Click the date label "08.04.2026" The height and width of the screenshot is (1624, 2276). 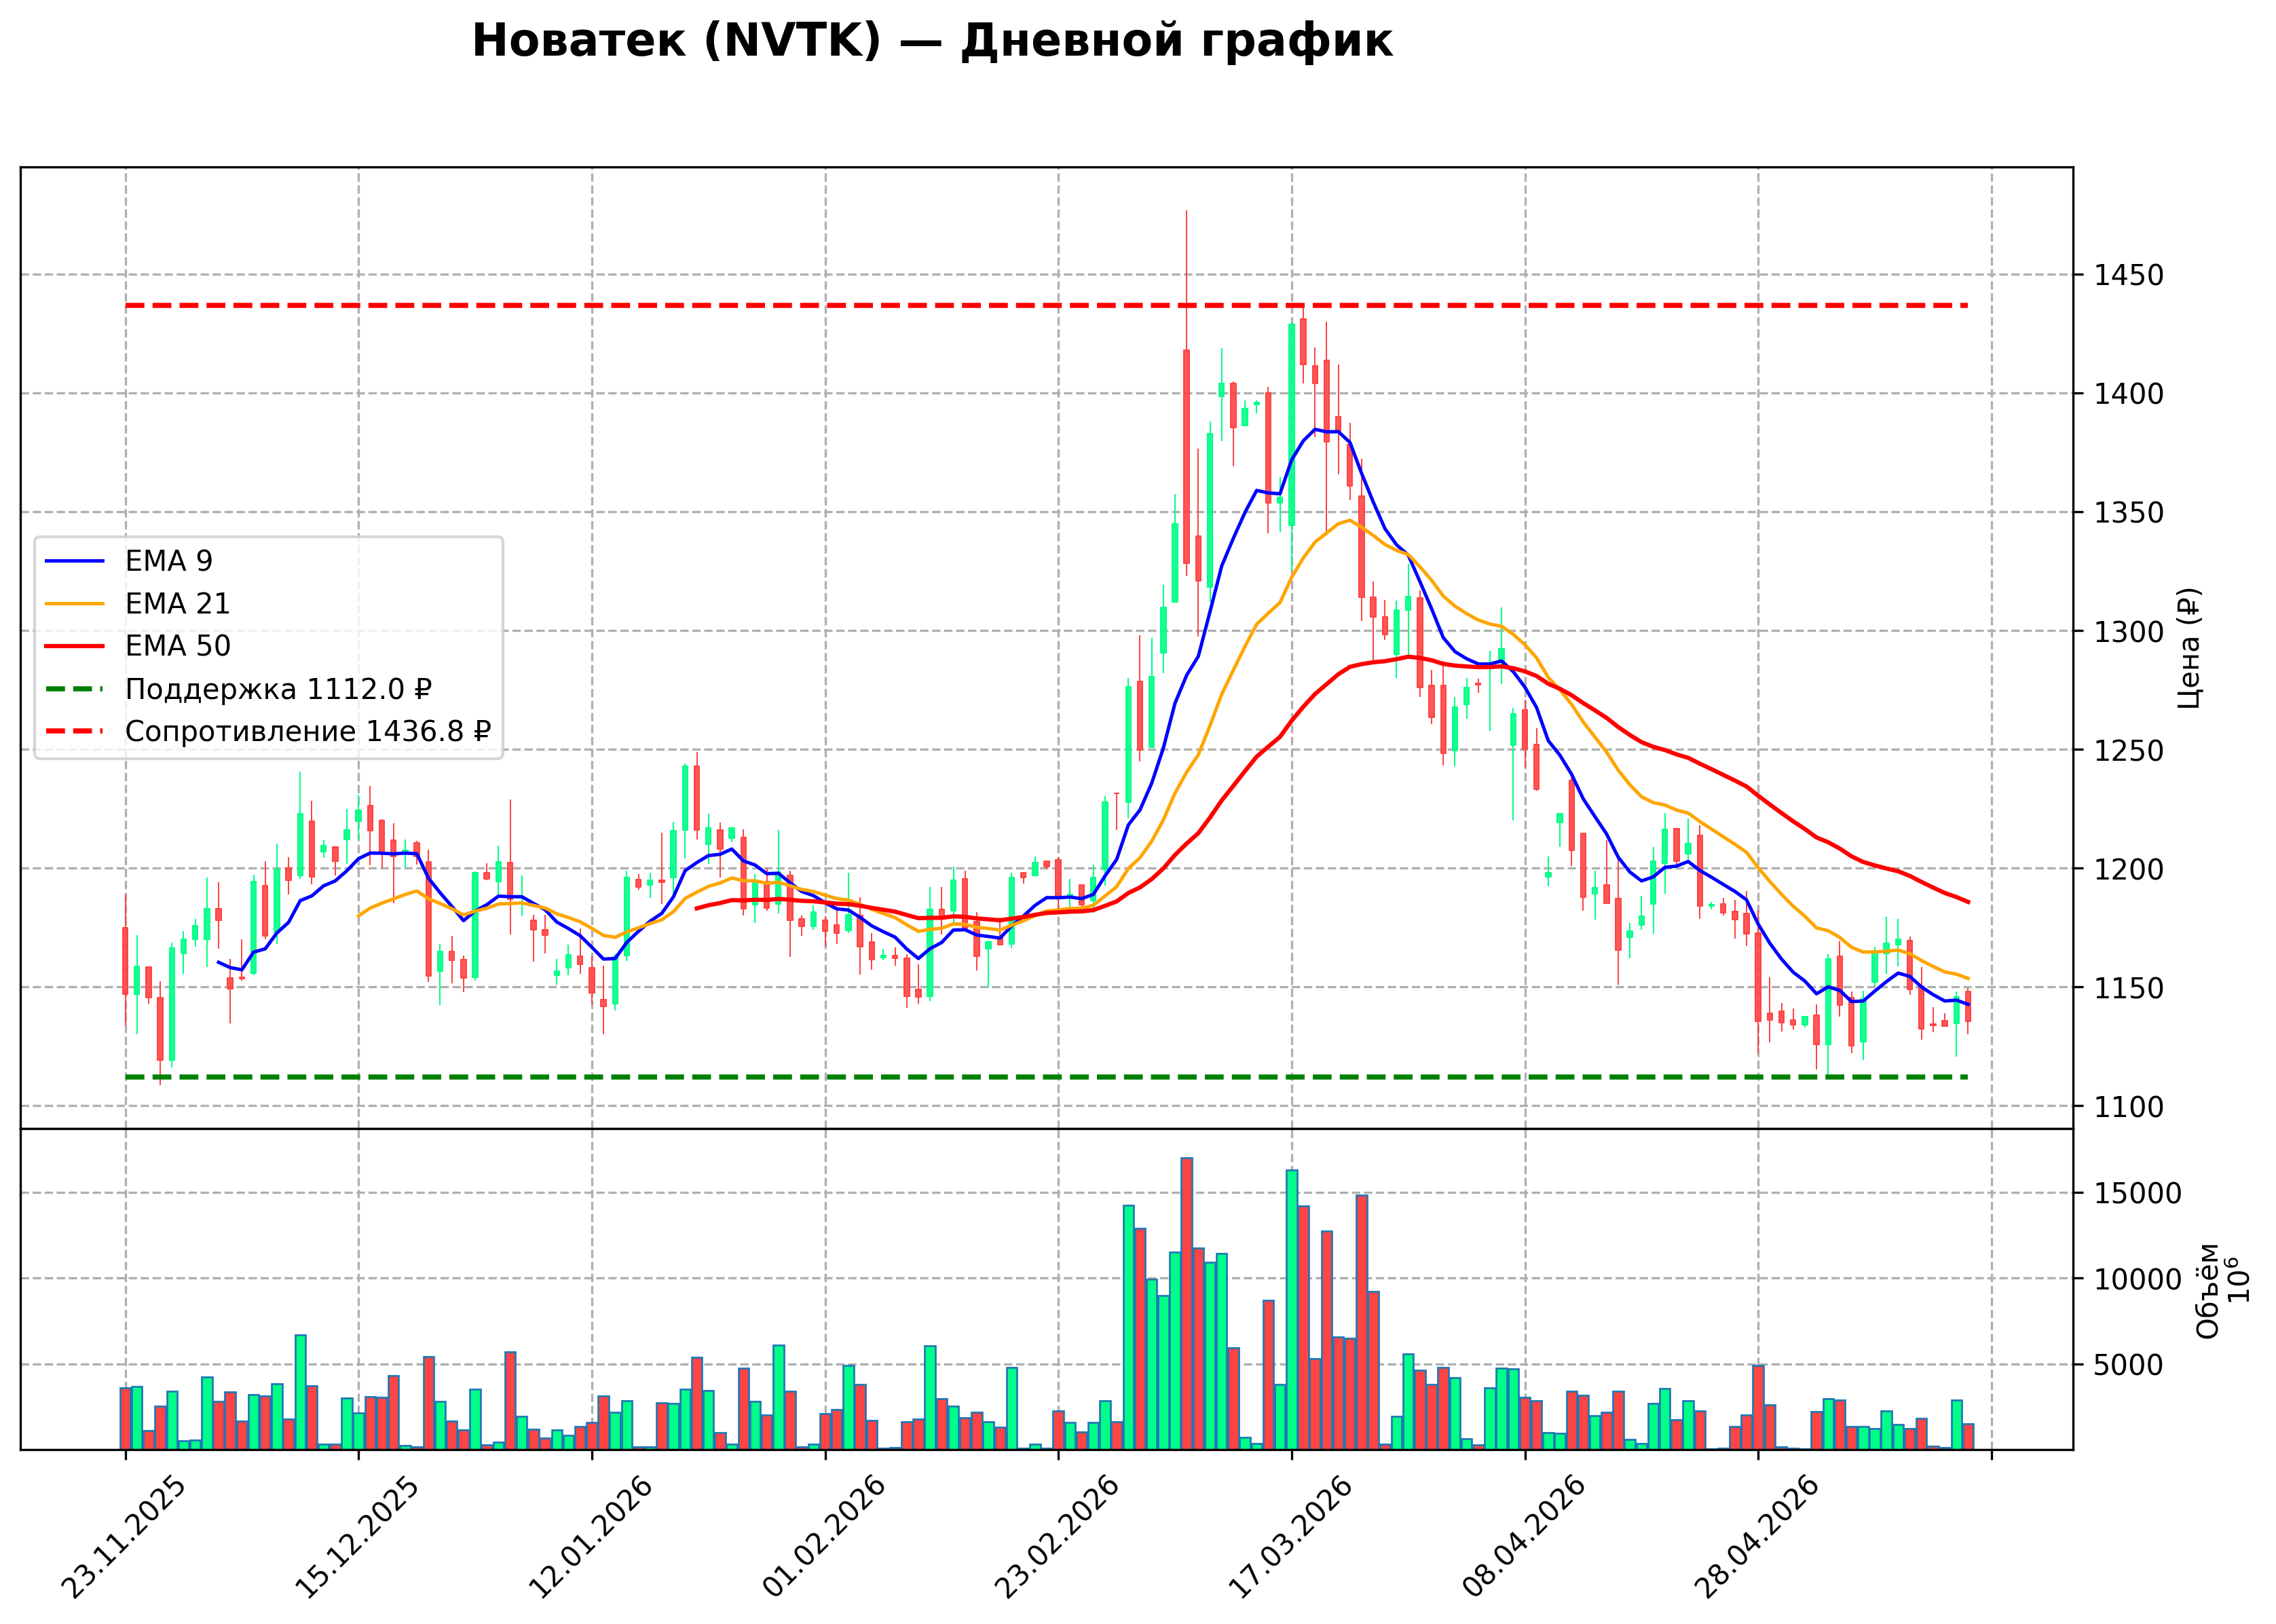click(x=1523, y=1538)
